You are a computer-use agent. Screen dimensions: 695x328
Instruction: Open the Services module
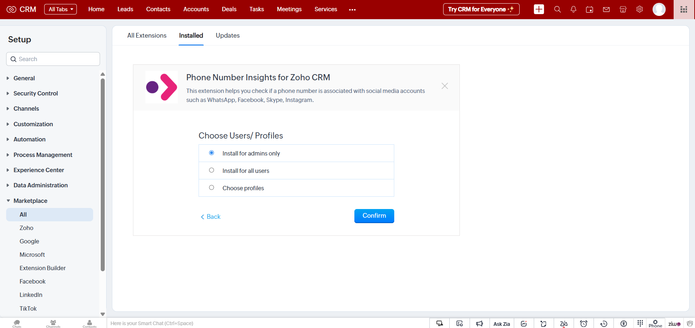326,9
